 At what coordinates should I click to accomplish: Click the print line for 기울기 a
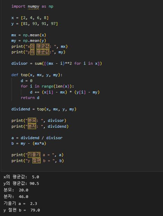[38, 155]
